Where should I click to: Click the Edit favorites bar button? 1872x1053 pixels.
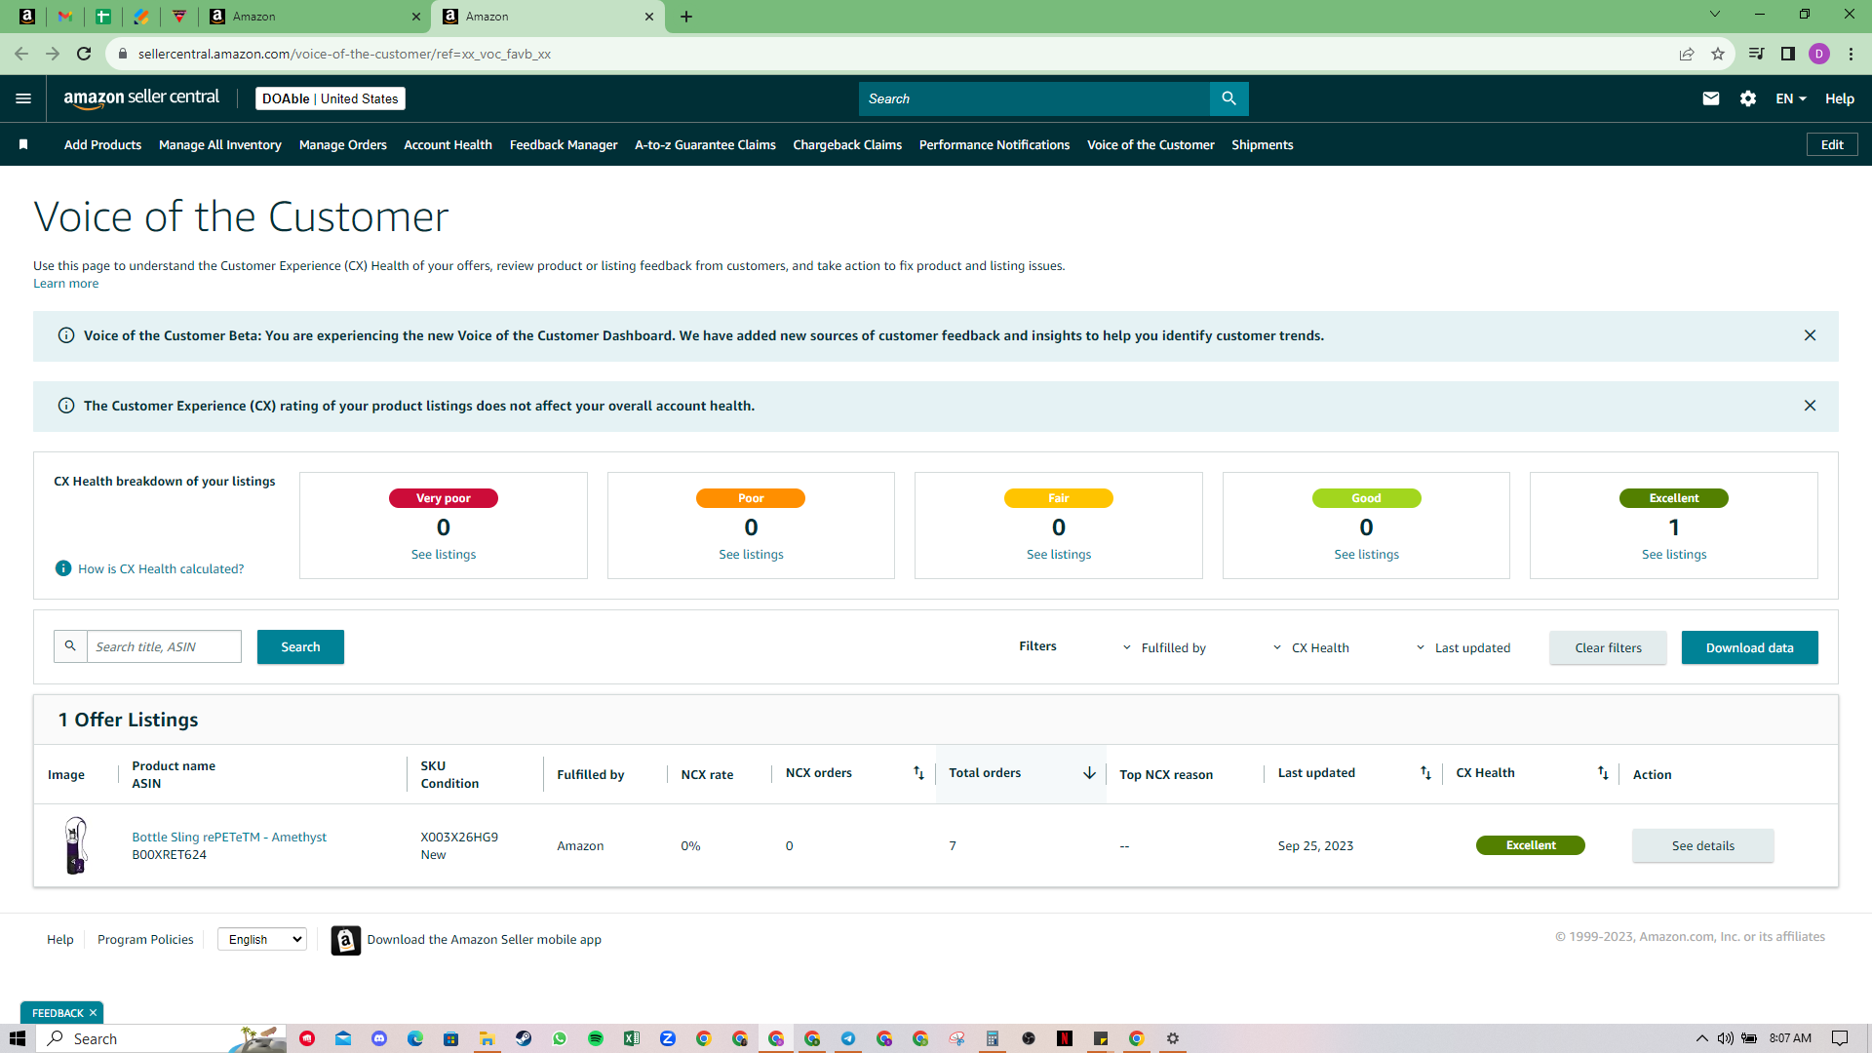[1832, 144]
